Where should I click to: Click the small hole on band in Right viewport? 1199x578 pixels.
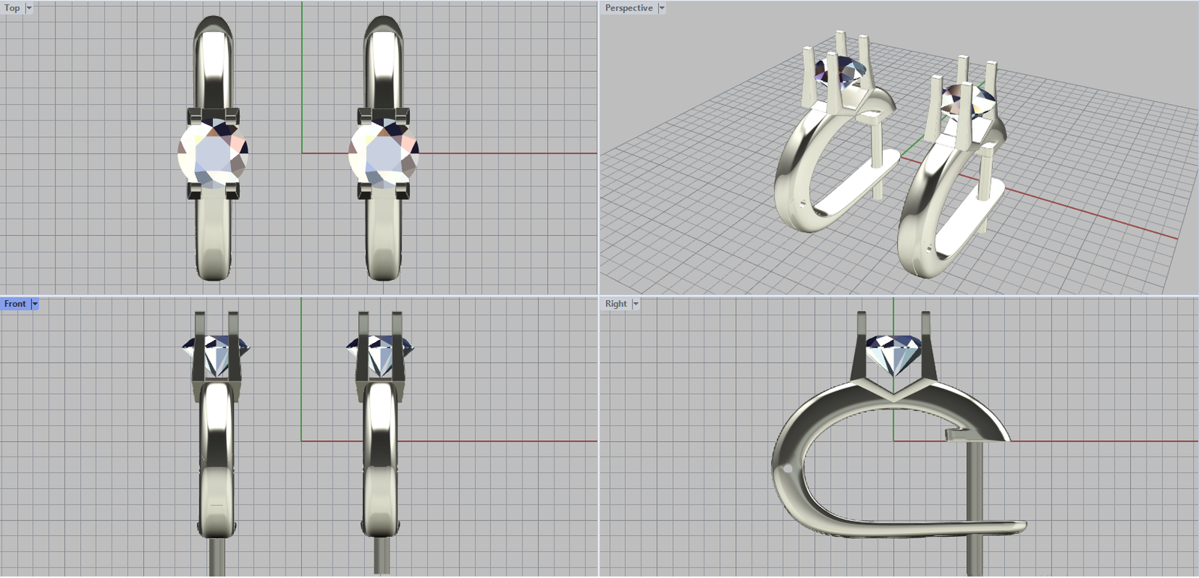[x=787, y=469]
